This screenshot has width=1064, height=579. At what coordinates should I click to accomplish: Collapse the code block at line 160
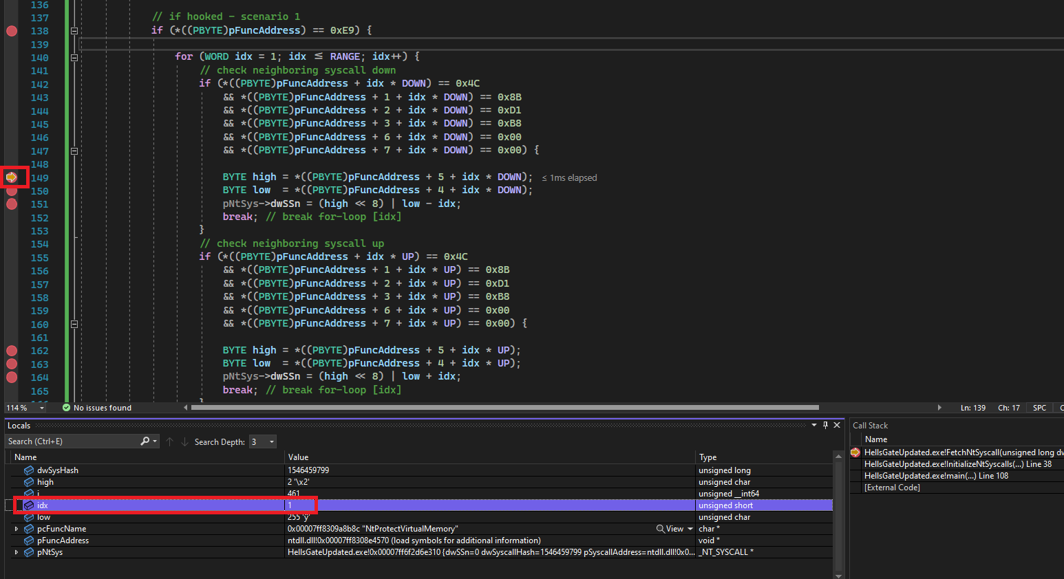pos(74,324)
